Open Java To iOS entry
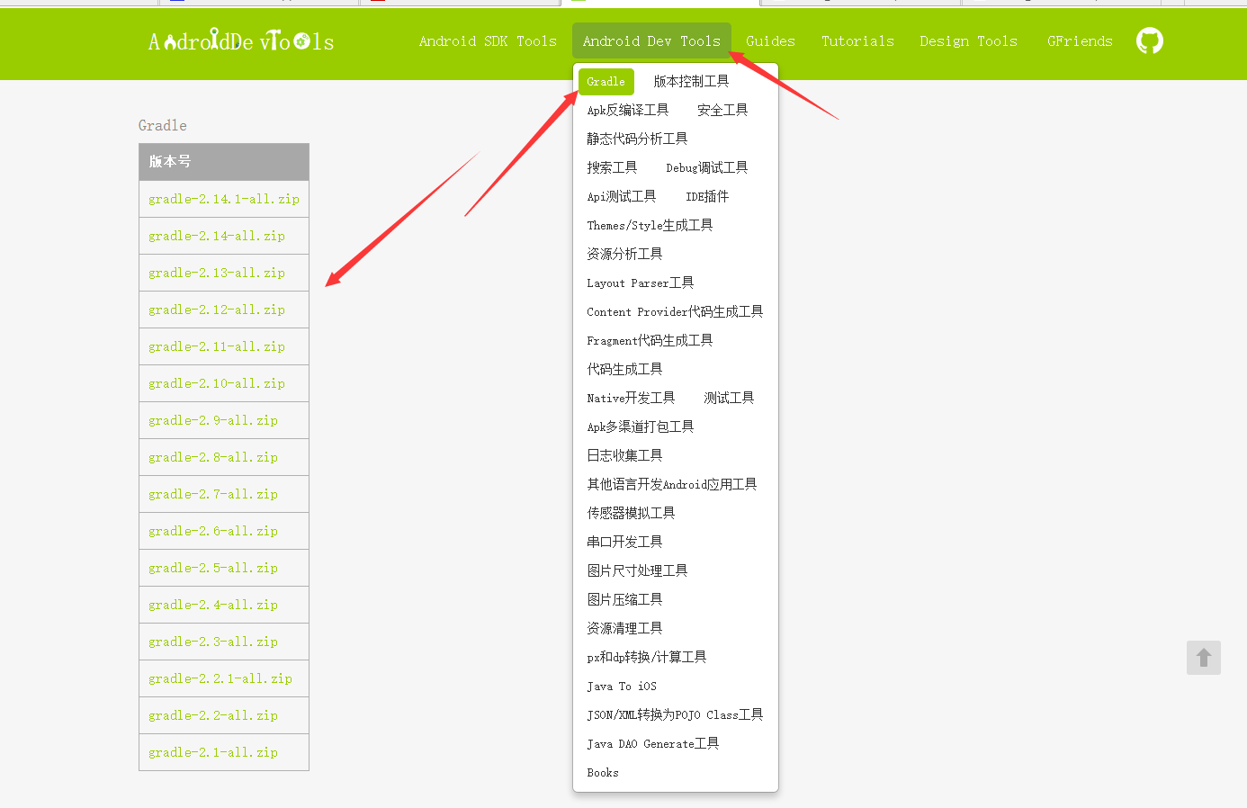Image resolution: width=1247 pixels, height=808 pixels. click(622, 687)
